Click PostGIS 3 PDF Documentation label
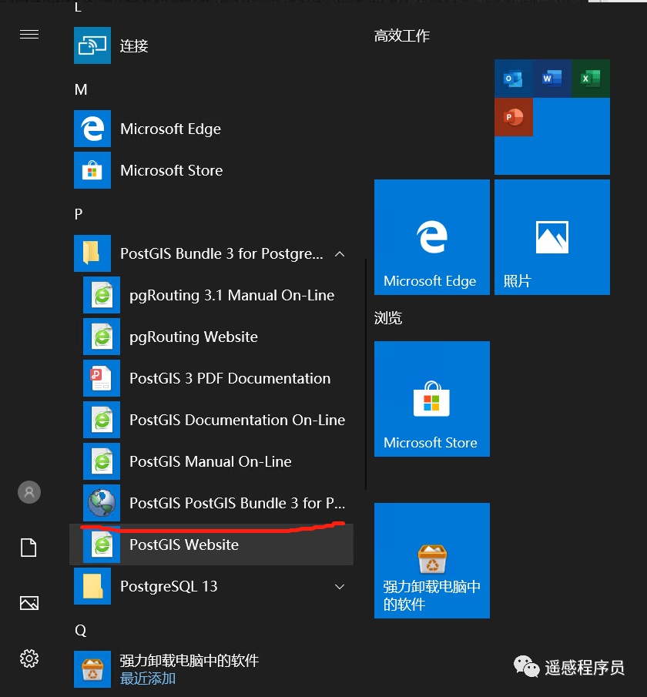 (x=230, y=378)
